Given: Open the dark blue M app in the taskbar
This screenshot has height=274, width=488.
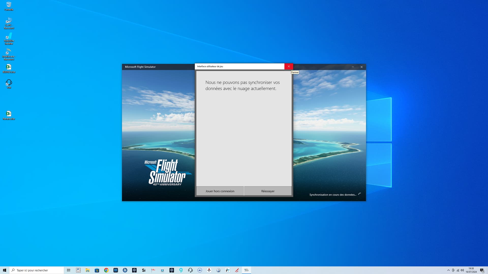Looking at the screenshot, I should tap(116, 270).
